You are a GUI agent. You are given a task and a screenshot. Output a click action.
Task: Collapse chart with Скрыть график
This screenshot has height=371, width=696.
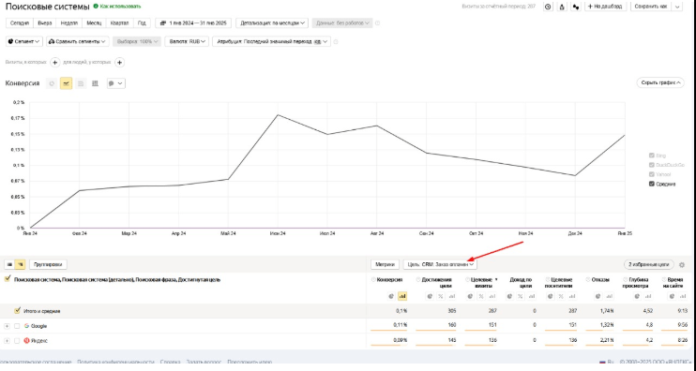(x=660, y=82)
